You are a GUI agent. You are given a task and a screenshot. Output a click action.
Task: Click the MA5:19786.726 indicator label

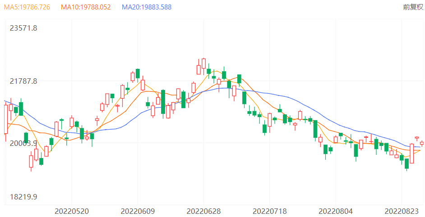[x=27, y=7]
